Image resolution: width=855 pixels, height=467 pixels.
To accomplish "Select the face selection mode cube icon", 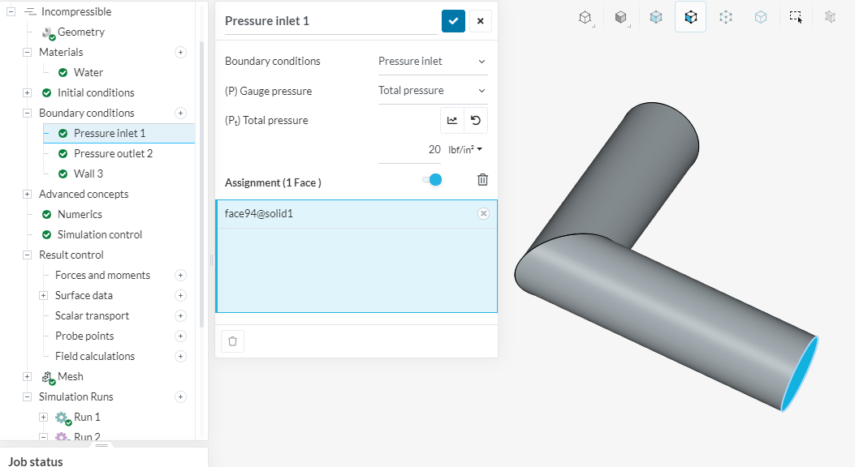I will (690, 16).
